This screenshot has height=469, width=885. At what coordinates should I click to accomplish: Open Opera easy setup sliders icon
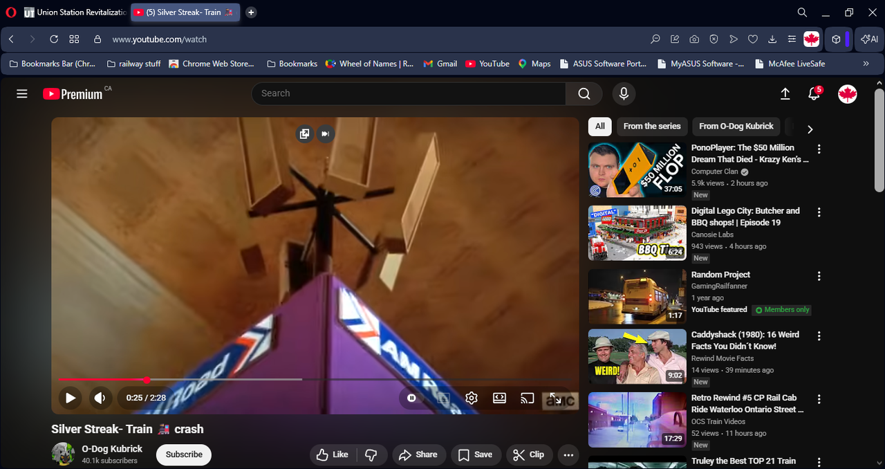[792, 39]
